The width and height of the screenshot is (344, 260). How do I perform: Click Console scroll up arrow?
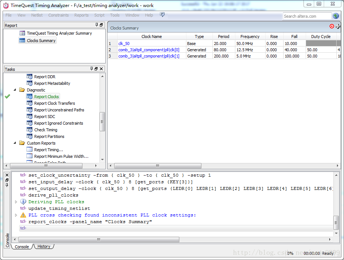pos(336,175)
